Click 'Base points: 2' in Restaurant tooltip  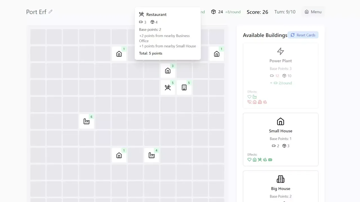pyautogui.click(x=150, y=29)
